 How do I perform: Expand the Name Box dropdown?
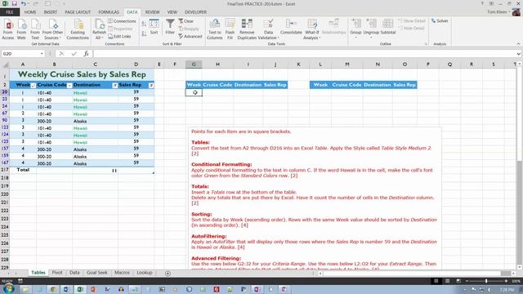coord(42,54)
